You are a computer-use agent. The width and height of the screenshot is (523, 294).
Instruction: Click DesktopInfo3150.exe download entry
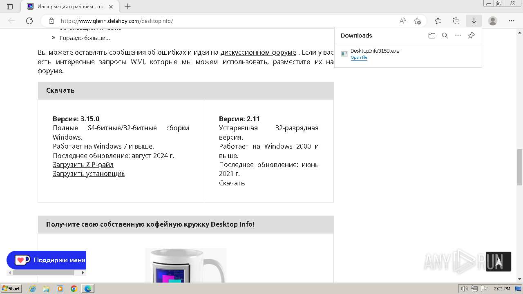point(408,54)
